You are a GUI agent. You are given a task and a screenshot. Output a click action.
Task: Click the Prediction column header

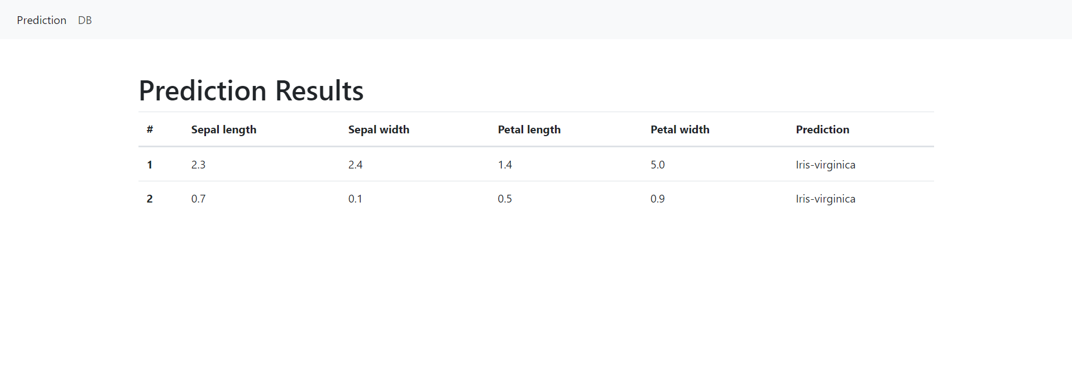coord(822,129)
